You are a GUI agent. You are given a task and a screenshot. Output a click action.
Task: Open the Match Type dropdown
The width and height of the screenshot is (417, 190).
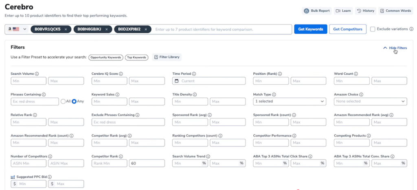(x=290, y=101)
